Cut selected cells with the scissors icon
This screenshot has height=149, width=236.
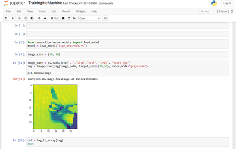tap(20, 18)
